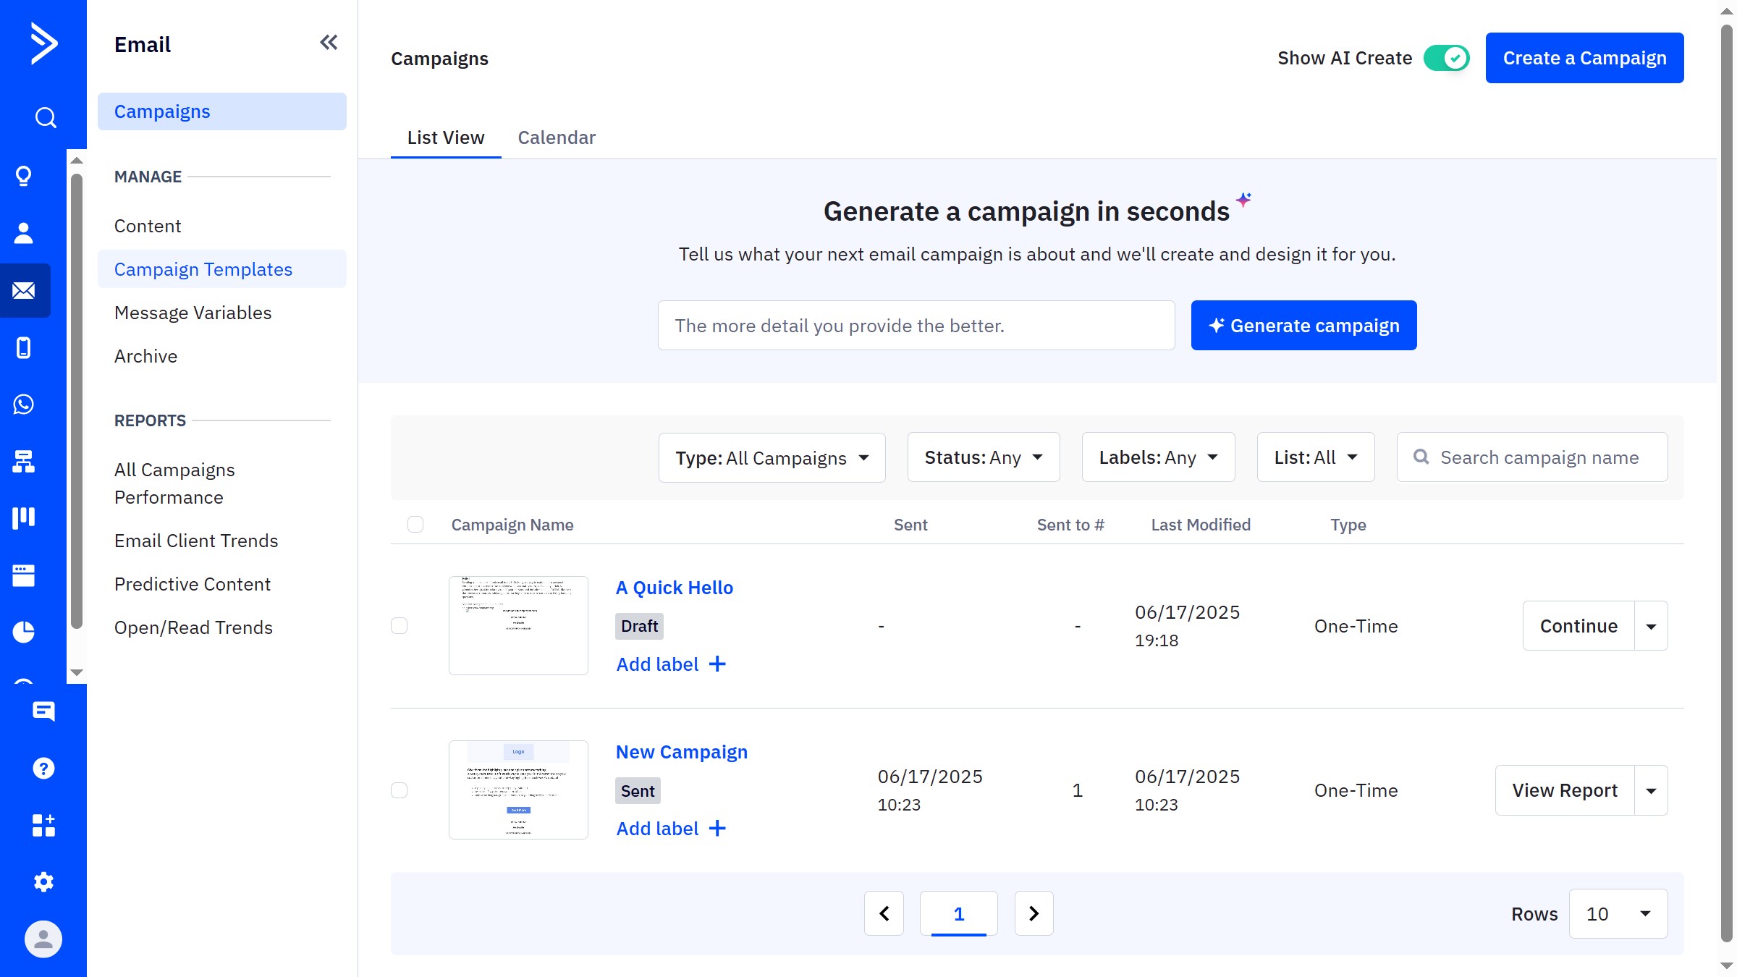Turn off the Show AI Create toggle
Viewport: 1737px width, 977px height.
pyautogui.click(x=1446, y=58)
